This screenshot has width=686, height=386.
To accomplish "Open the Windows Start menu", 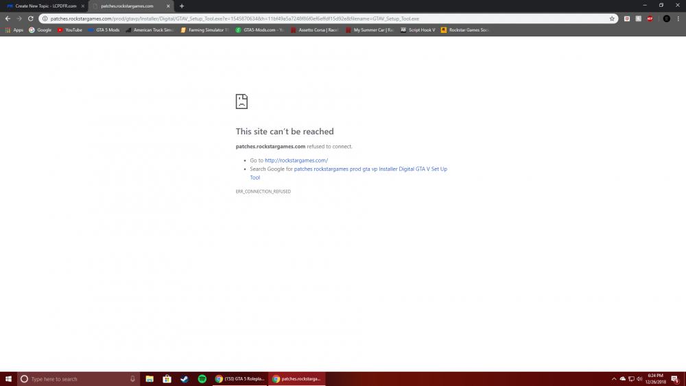I will [8, 379].
